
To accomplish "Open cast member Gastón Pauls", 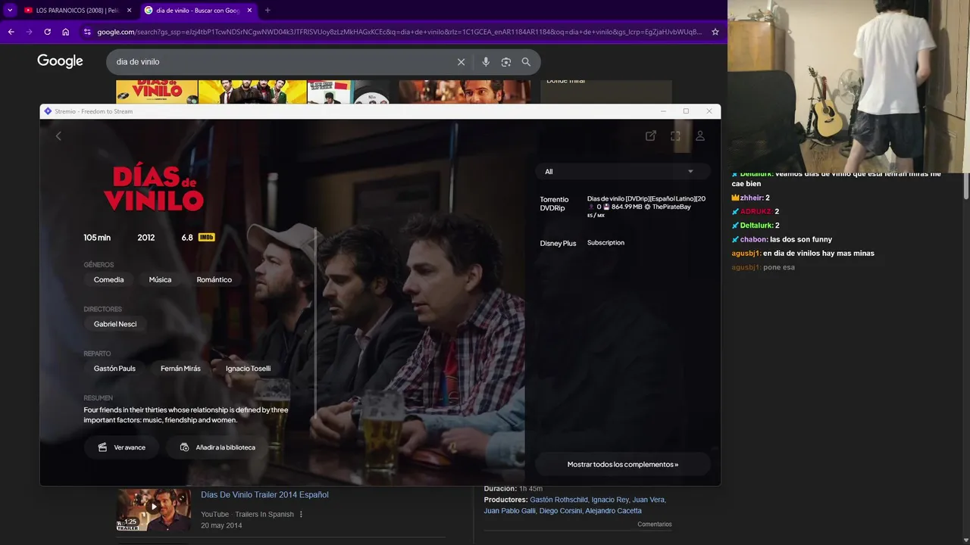I will 114,369.
